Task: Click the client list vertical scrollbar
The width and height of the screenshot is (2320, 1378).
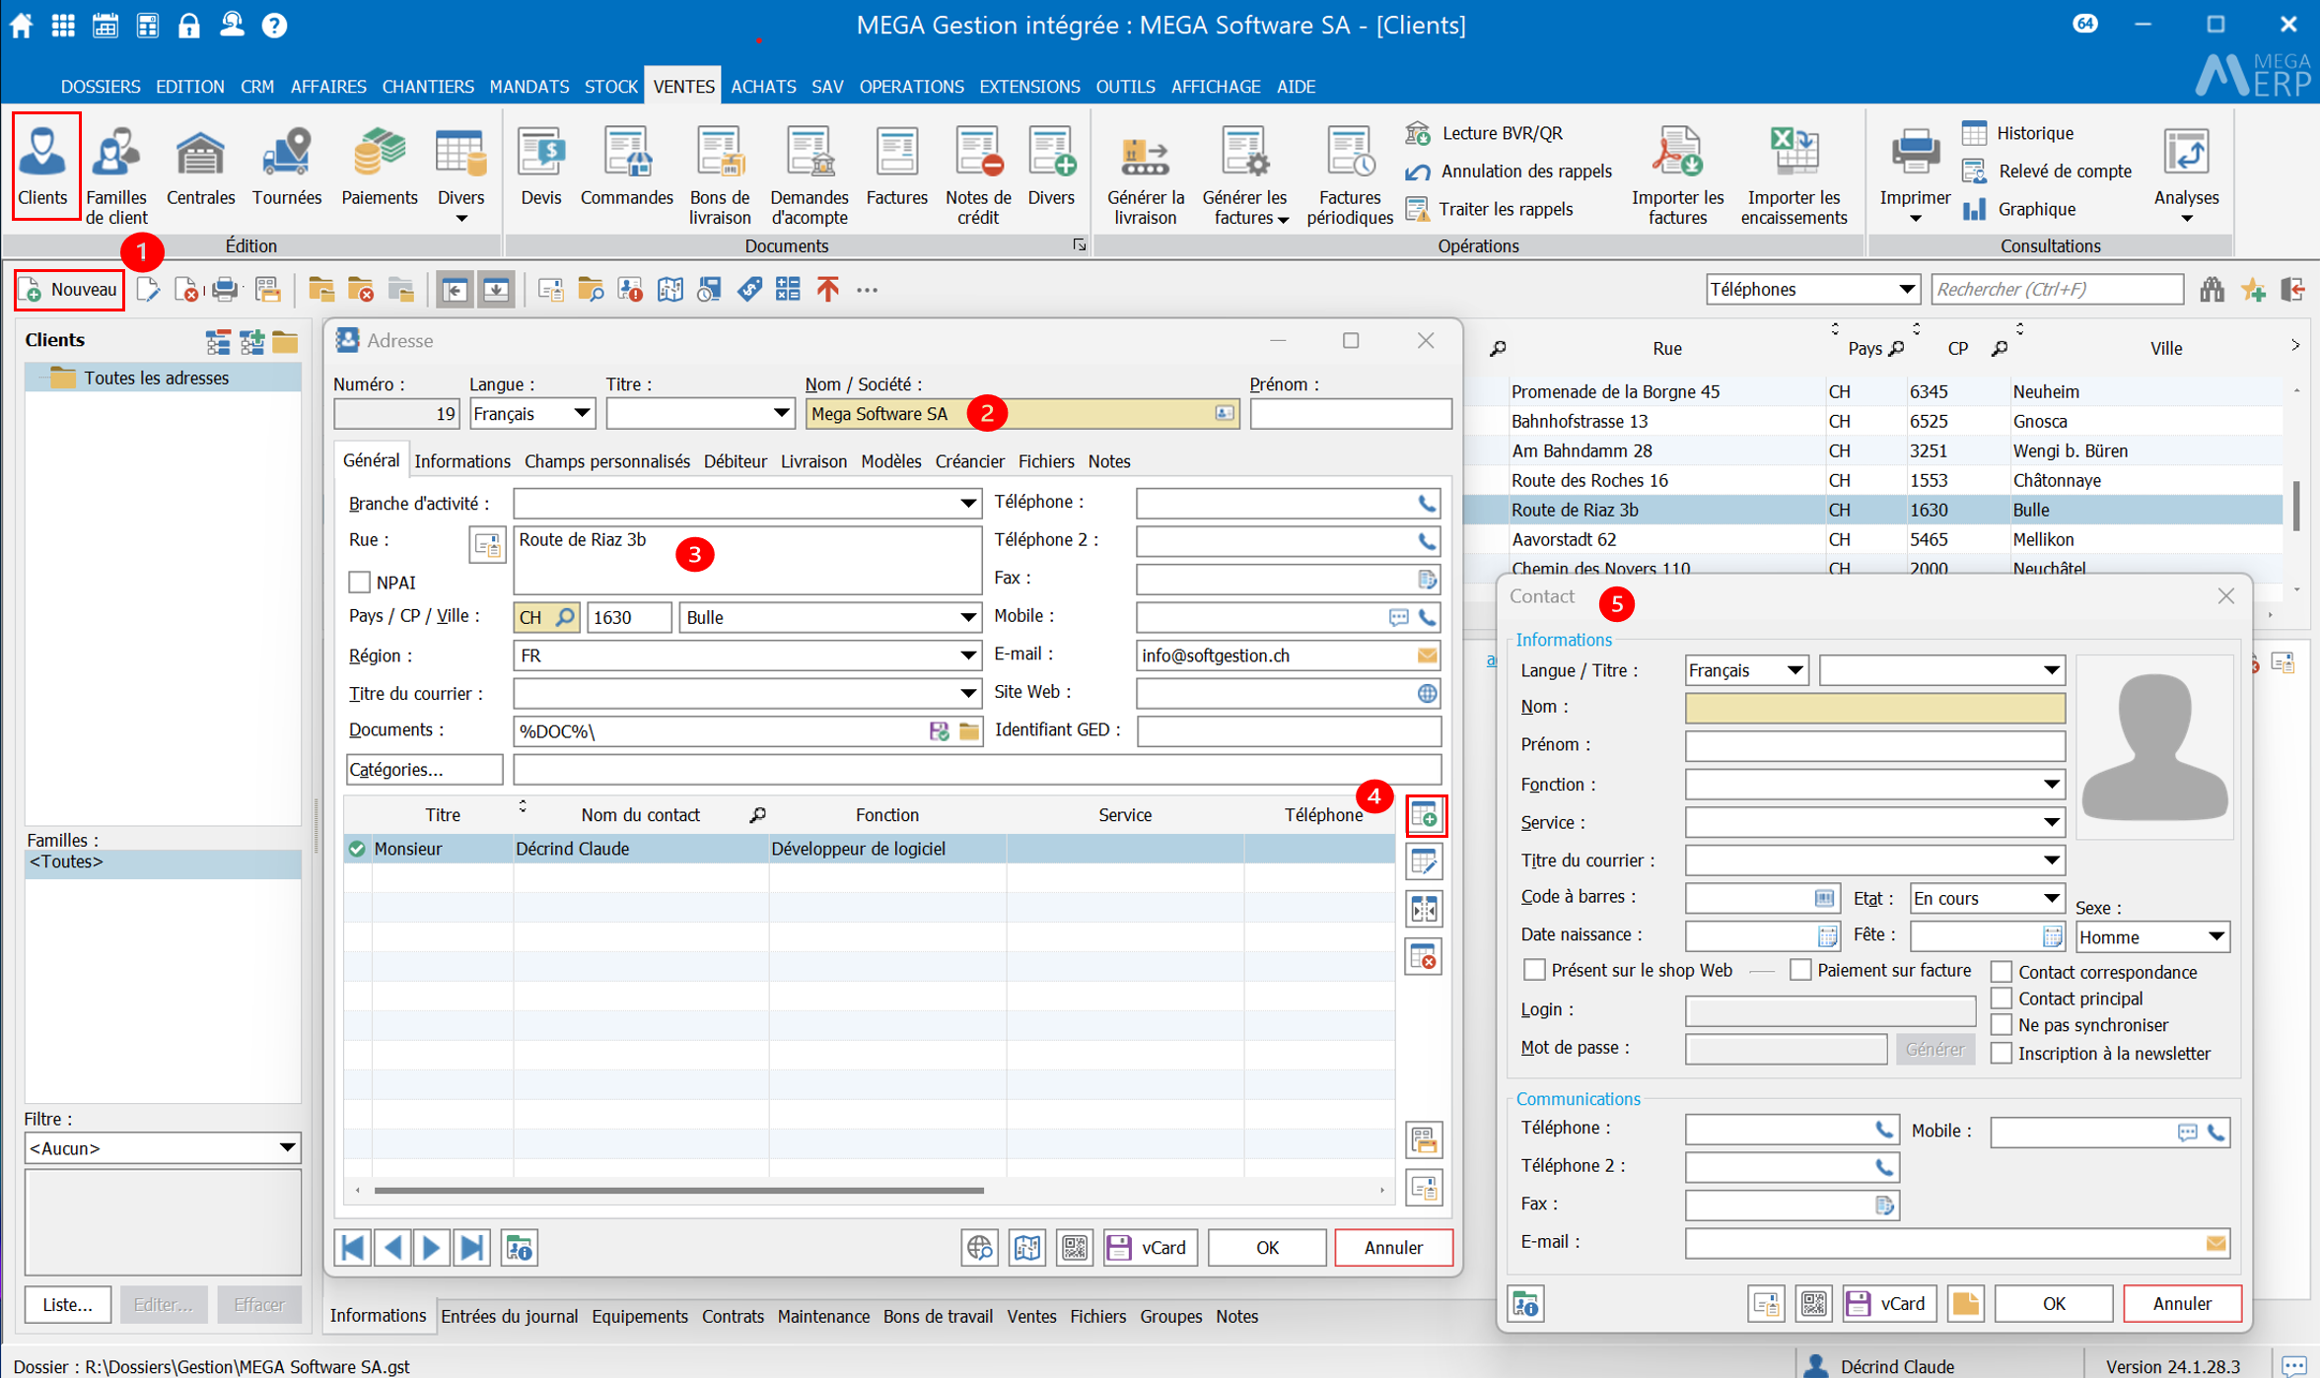Action: [2297, 507]
